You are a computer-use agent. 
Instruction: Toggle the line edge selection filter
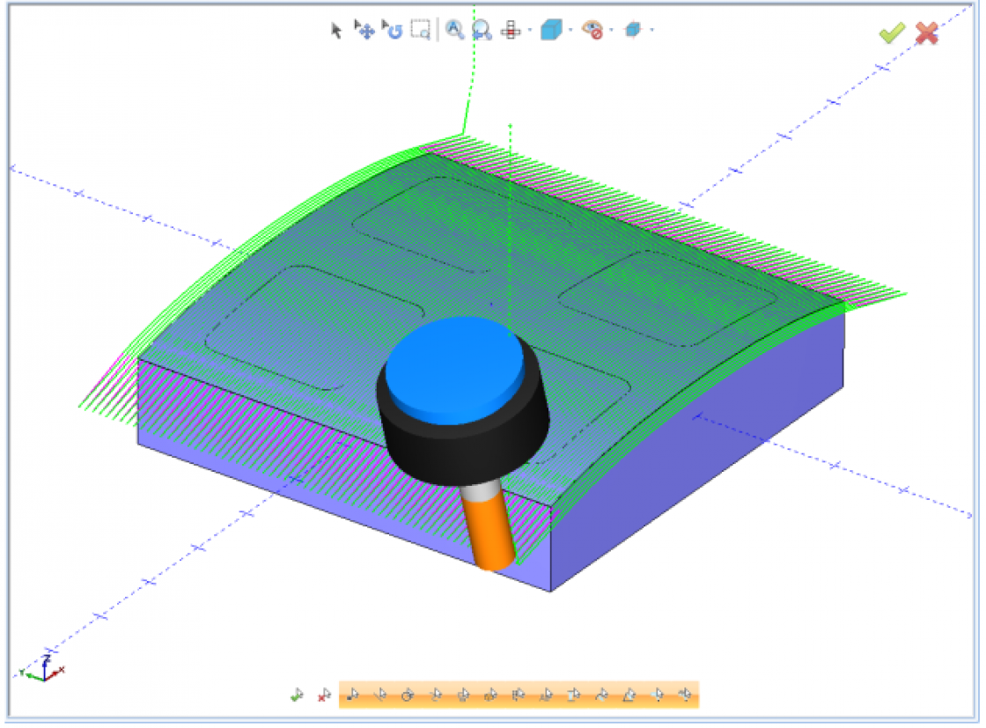379,695
